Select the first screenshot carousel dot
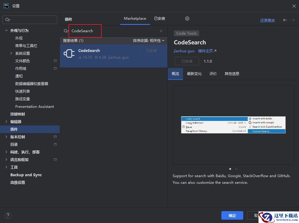 [x=230, y=169]
